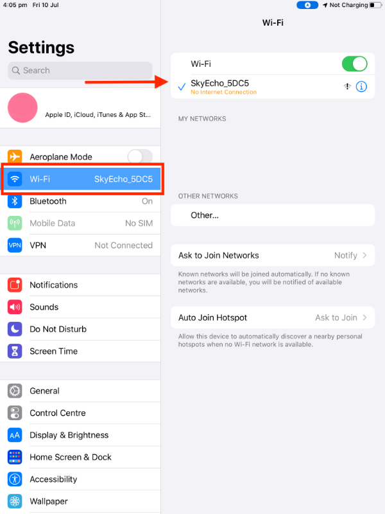Screen dimensions: 385x514
Task: Open the Apple ID profile picture
Action: 22,108
